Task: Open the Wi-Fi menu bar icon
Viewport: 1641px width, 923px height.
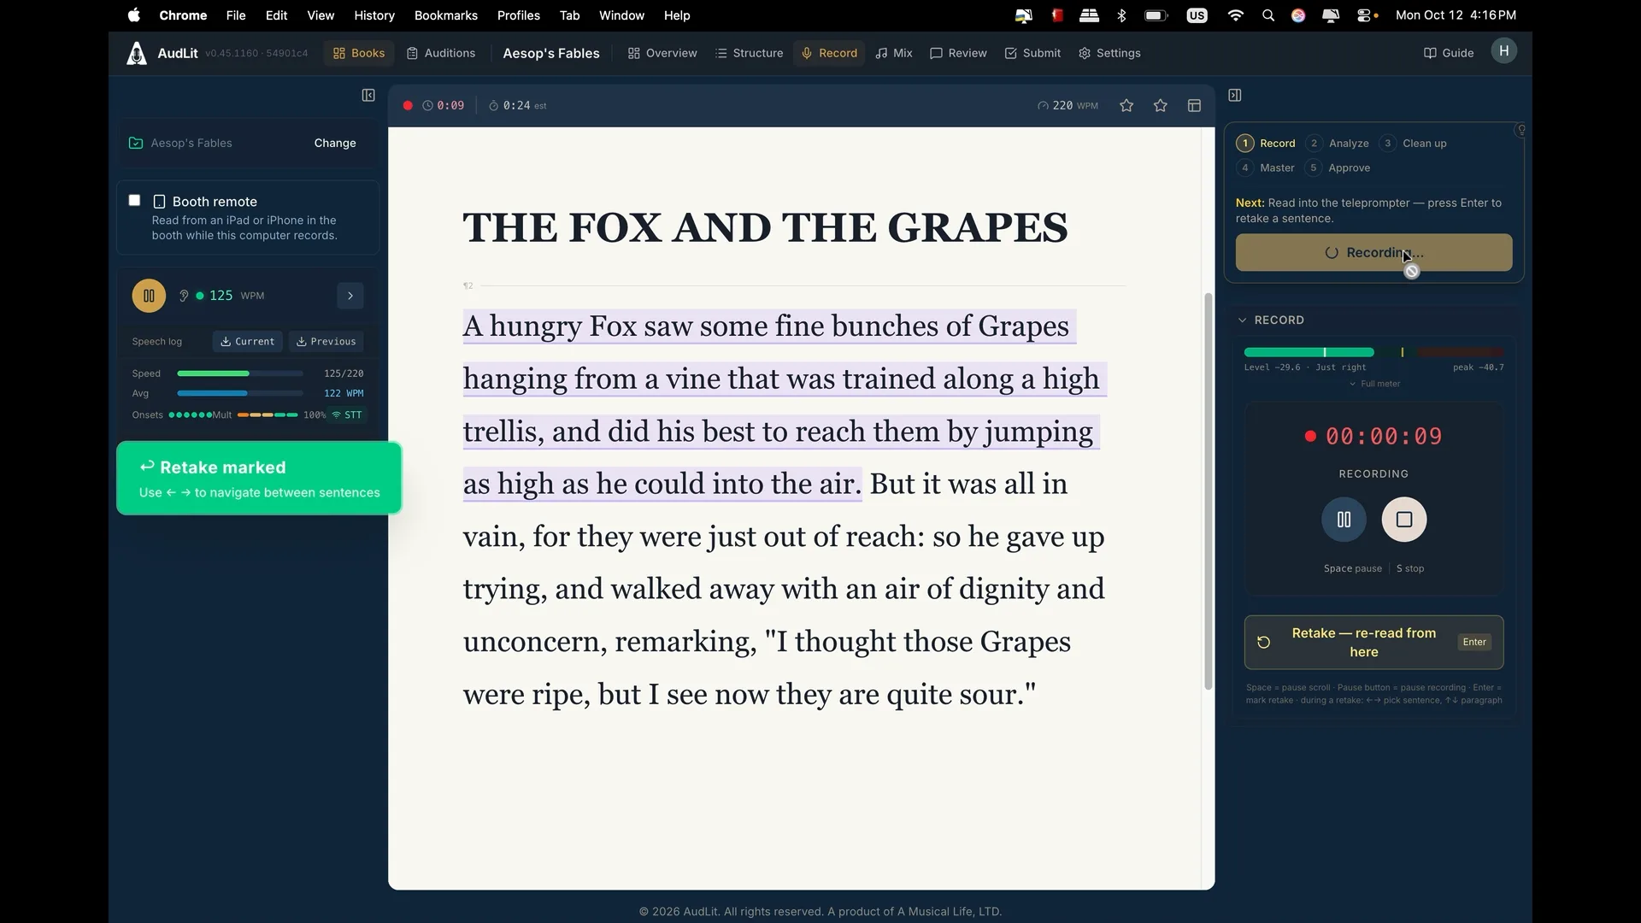Action: click(x=1235, y=15)
